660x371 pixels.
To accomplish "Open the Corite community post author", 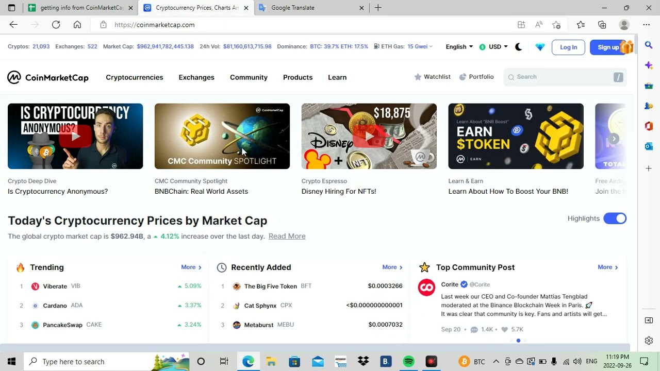I will [x=450, y=284].
